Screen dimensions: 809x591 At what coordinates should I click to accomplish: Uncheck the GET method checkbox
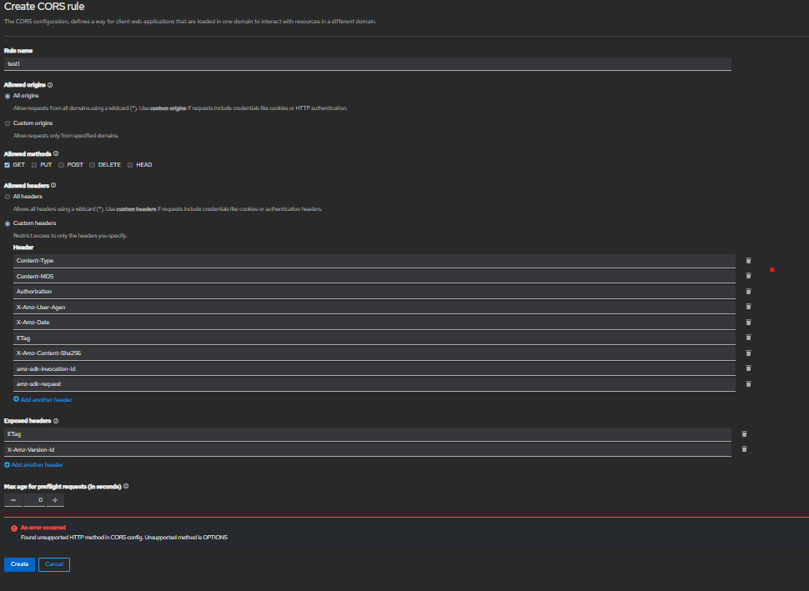click(x=8, y=165)
